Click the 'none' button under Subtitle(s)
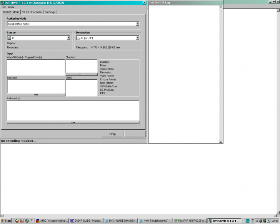This screenshot has width=280, height=224. pos(36,95)
